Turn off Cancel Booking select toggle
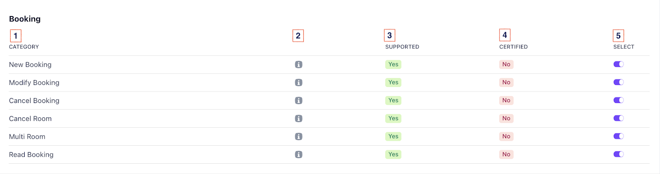The image size is (660, 174). [x=618, y=100]
